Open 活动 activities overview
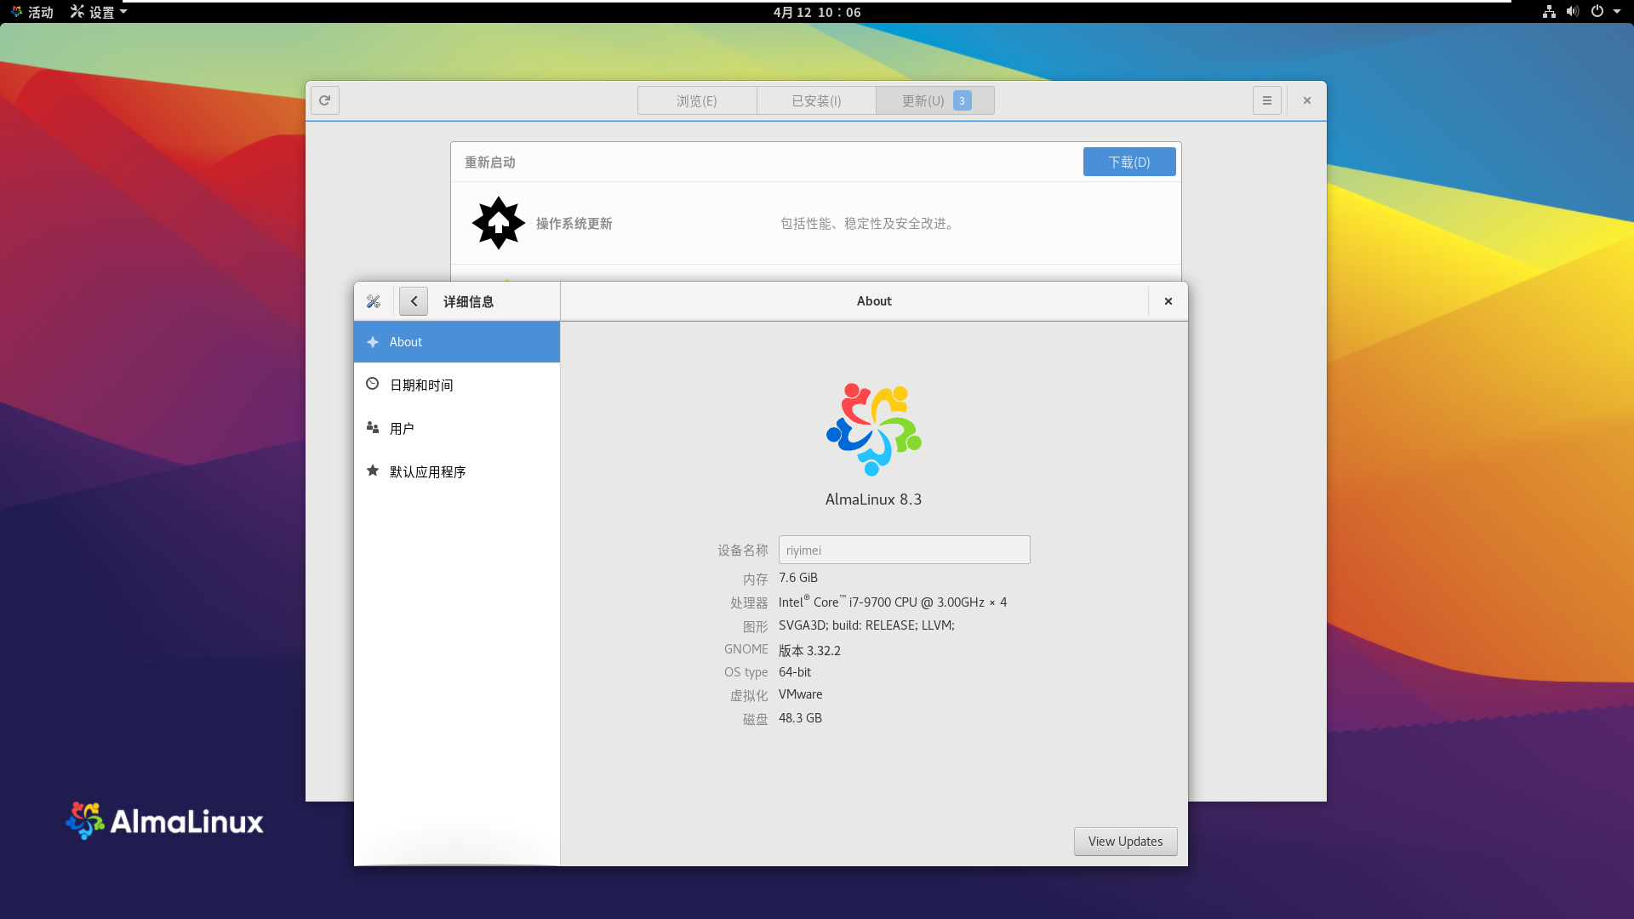The height and width of the screenshot is (919, 1634). tap(32, 12)
